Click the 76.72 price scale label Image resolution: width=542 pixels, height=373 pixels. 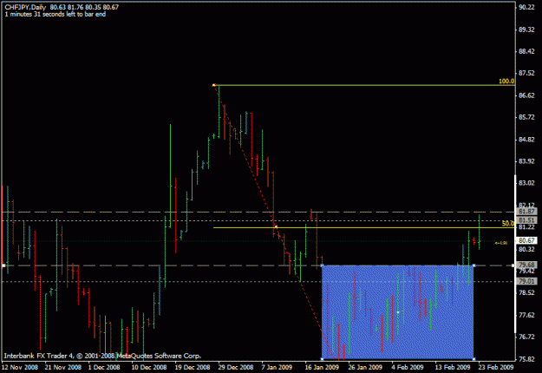click(x=526, y=337)
